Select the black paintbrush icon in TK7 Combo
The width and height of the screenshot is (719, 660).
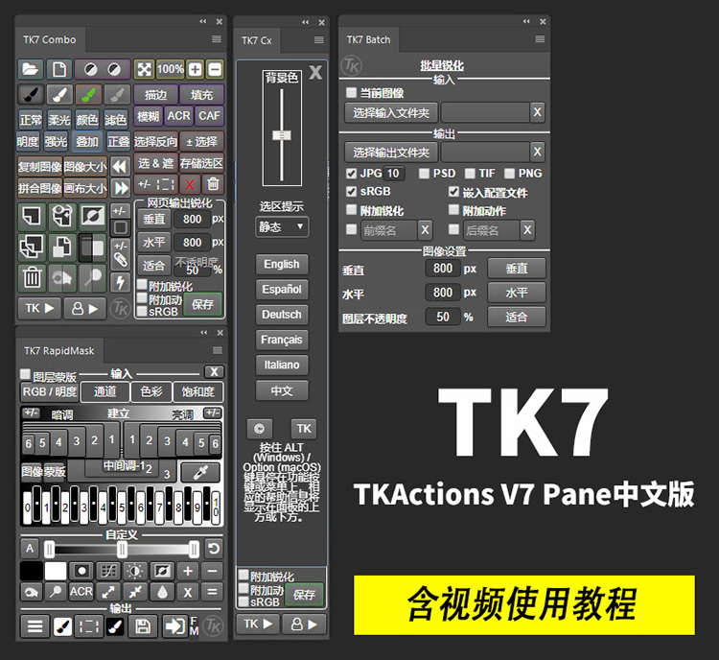click(31, 95)
